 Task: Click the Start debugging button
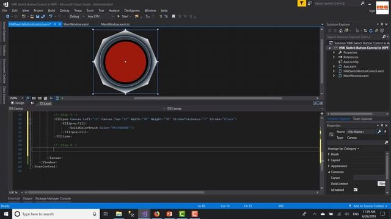pyautogui.click(x=124, y=16)
